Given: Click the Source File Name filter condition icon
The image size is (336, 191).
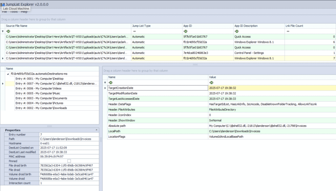Looking at the screenshot, I should point(8,31).
